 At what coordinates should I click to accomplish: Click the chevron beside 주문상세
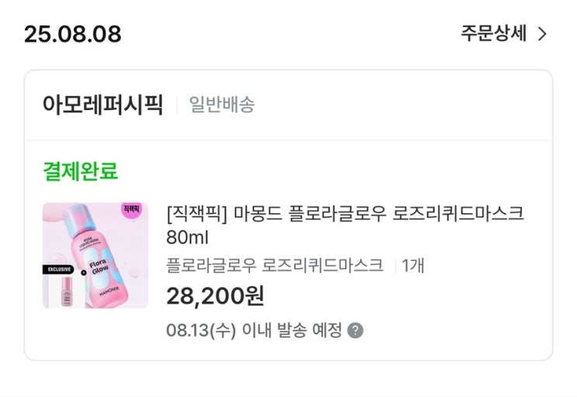[x=543, y=34]
